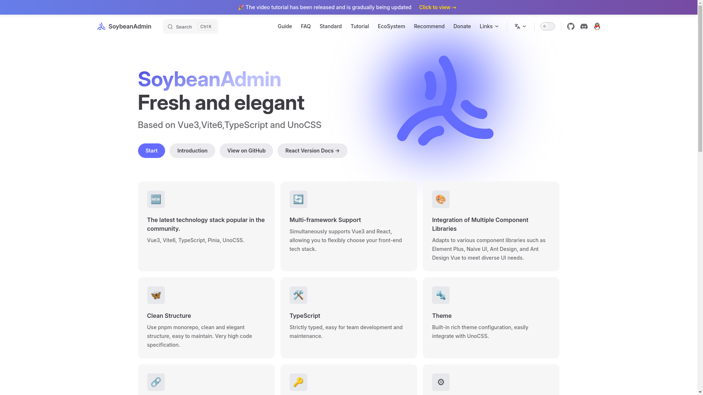Click 'Vue3, Vite6, TypeScript, Pinia, UnoCSS.' text

tap(196, 240)
